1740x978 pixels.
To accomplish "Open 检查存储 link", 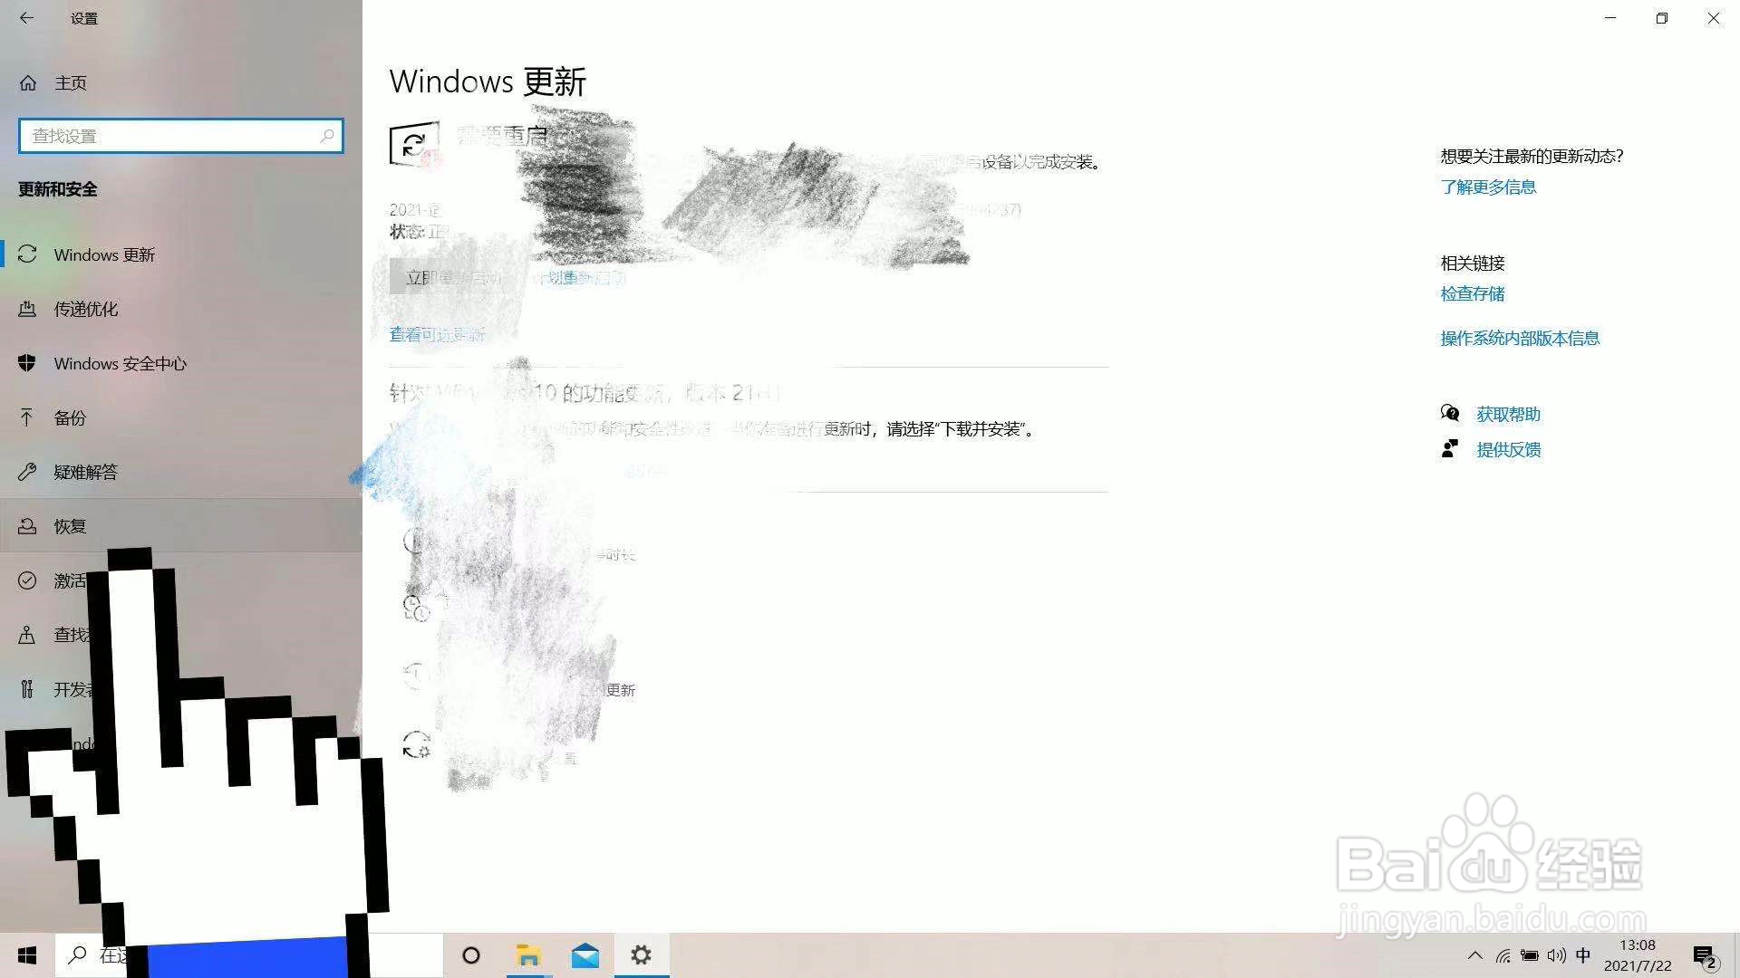I will (x=1472, y=293).
